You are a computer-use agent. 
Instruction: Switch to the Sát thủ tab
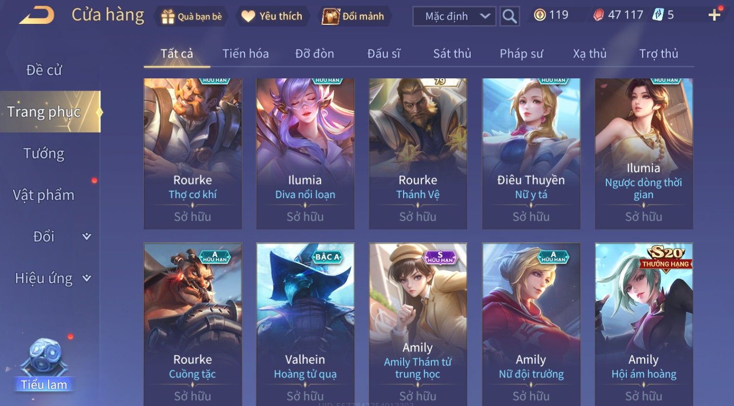[452, 54]
